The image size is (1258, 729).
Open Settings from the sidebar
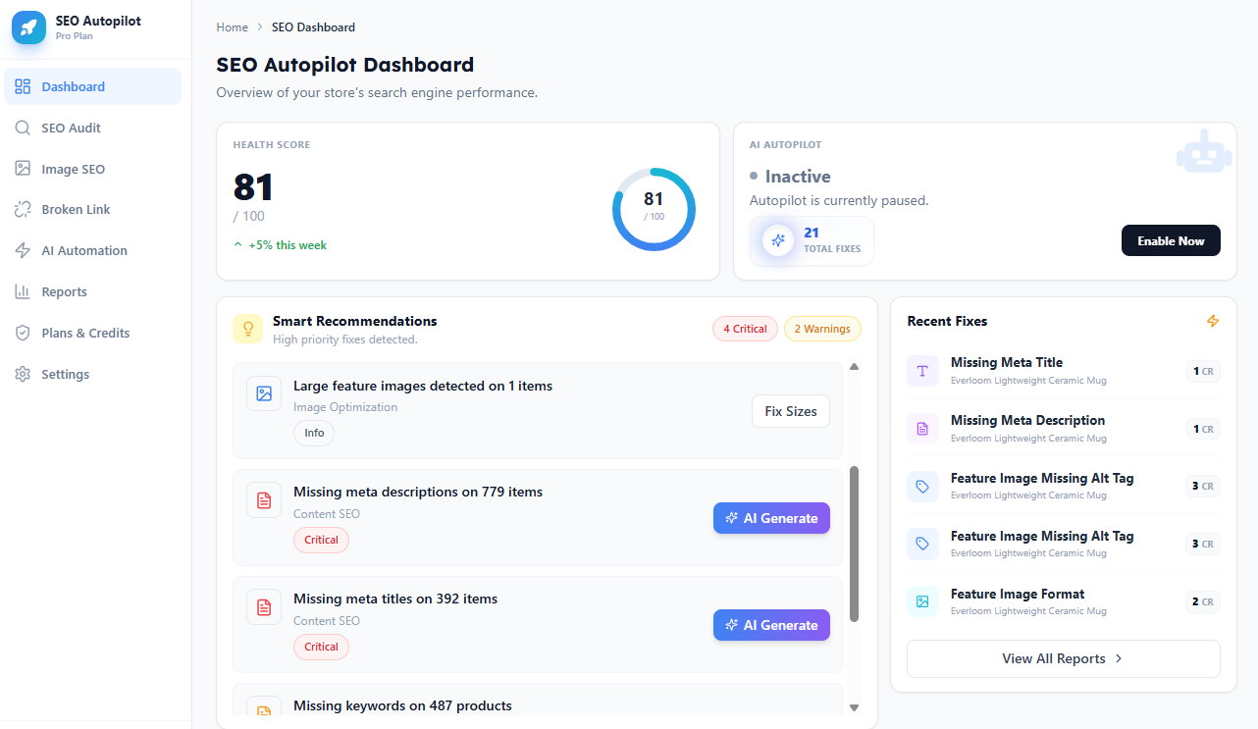point(92,374)
